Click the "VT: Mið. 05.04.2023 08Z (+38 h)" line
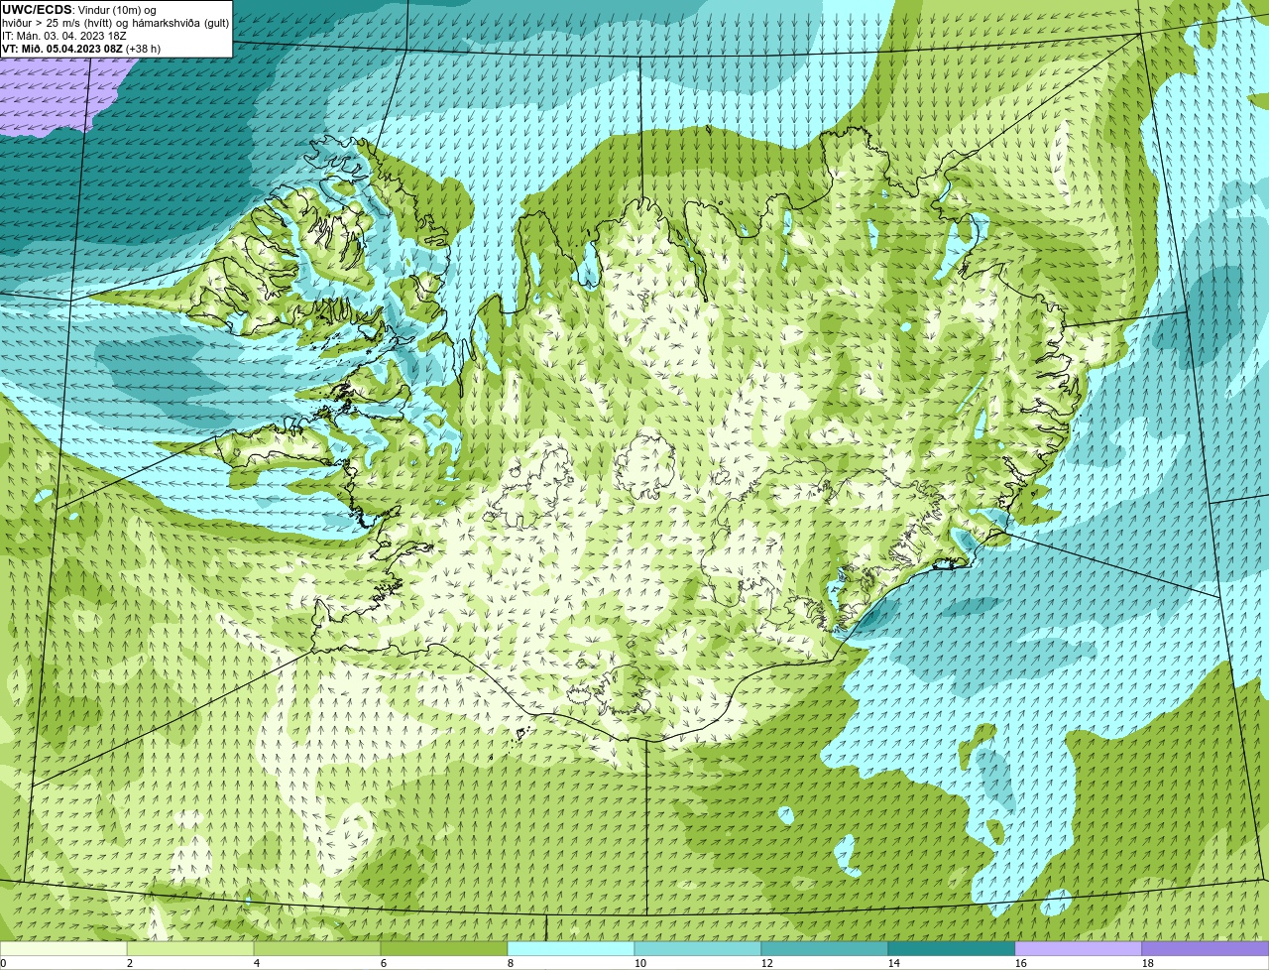The height and width of the screenshot is (970, 1269). pyautogui.click(x=81, y=49)
